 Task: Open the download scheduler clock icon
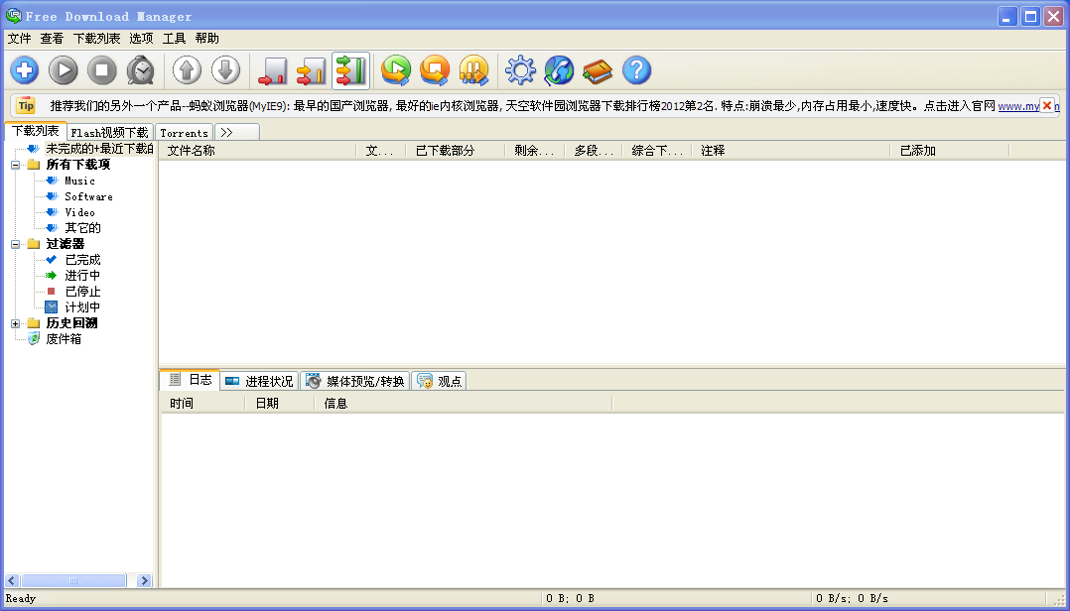[141, 70]
